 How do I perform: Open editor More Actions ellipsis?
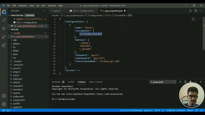coord(201,11)
